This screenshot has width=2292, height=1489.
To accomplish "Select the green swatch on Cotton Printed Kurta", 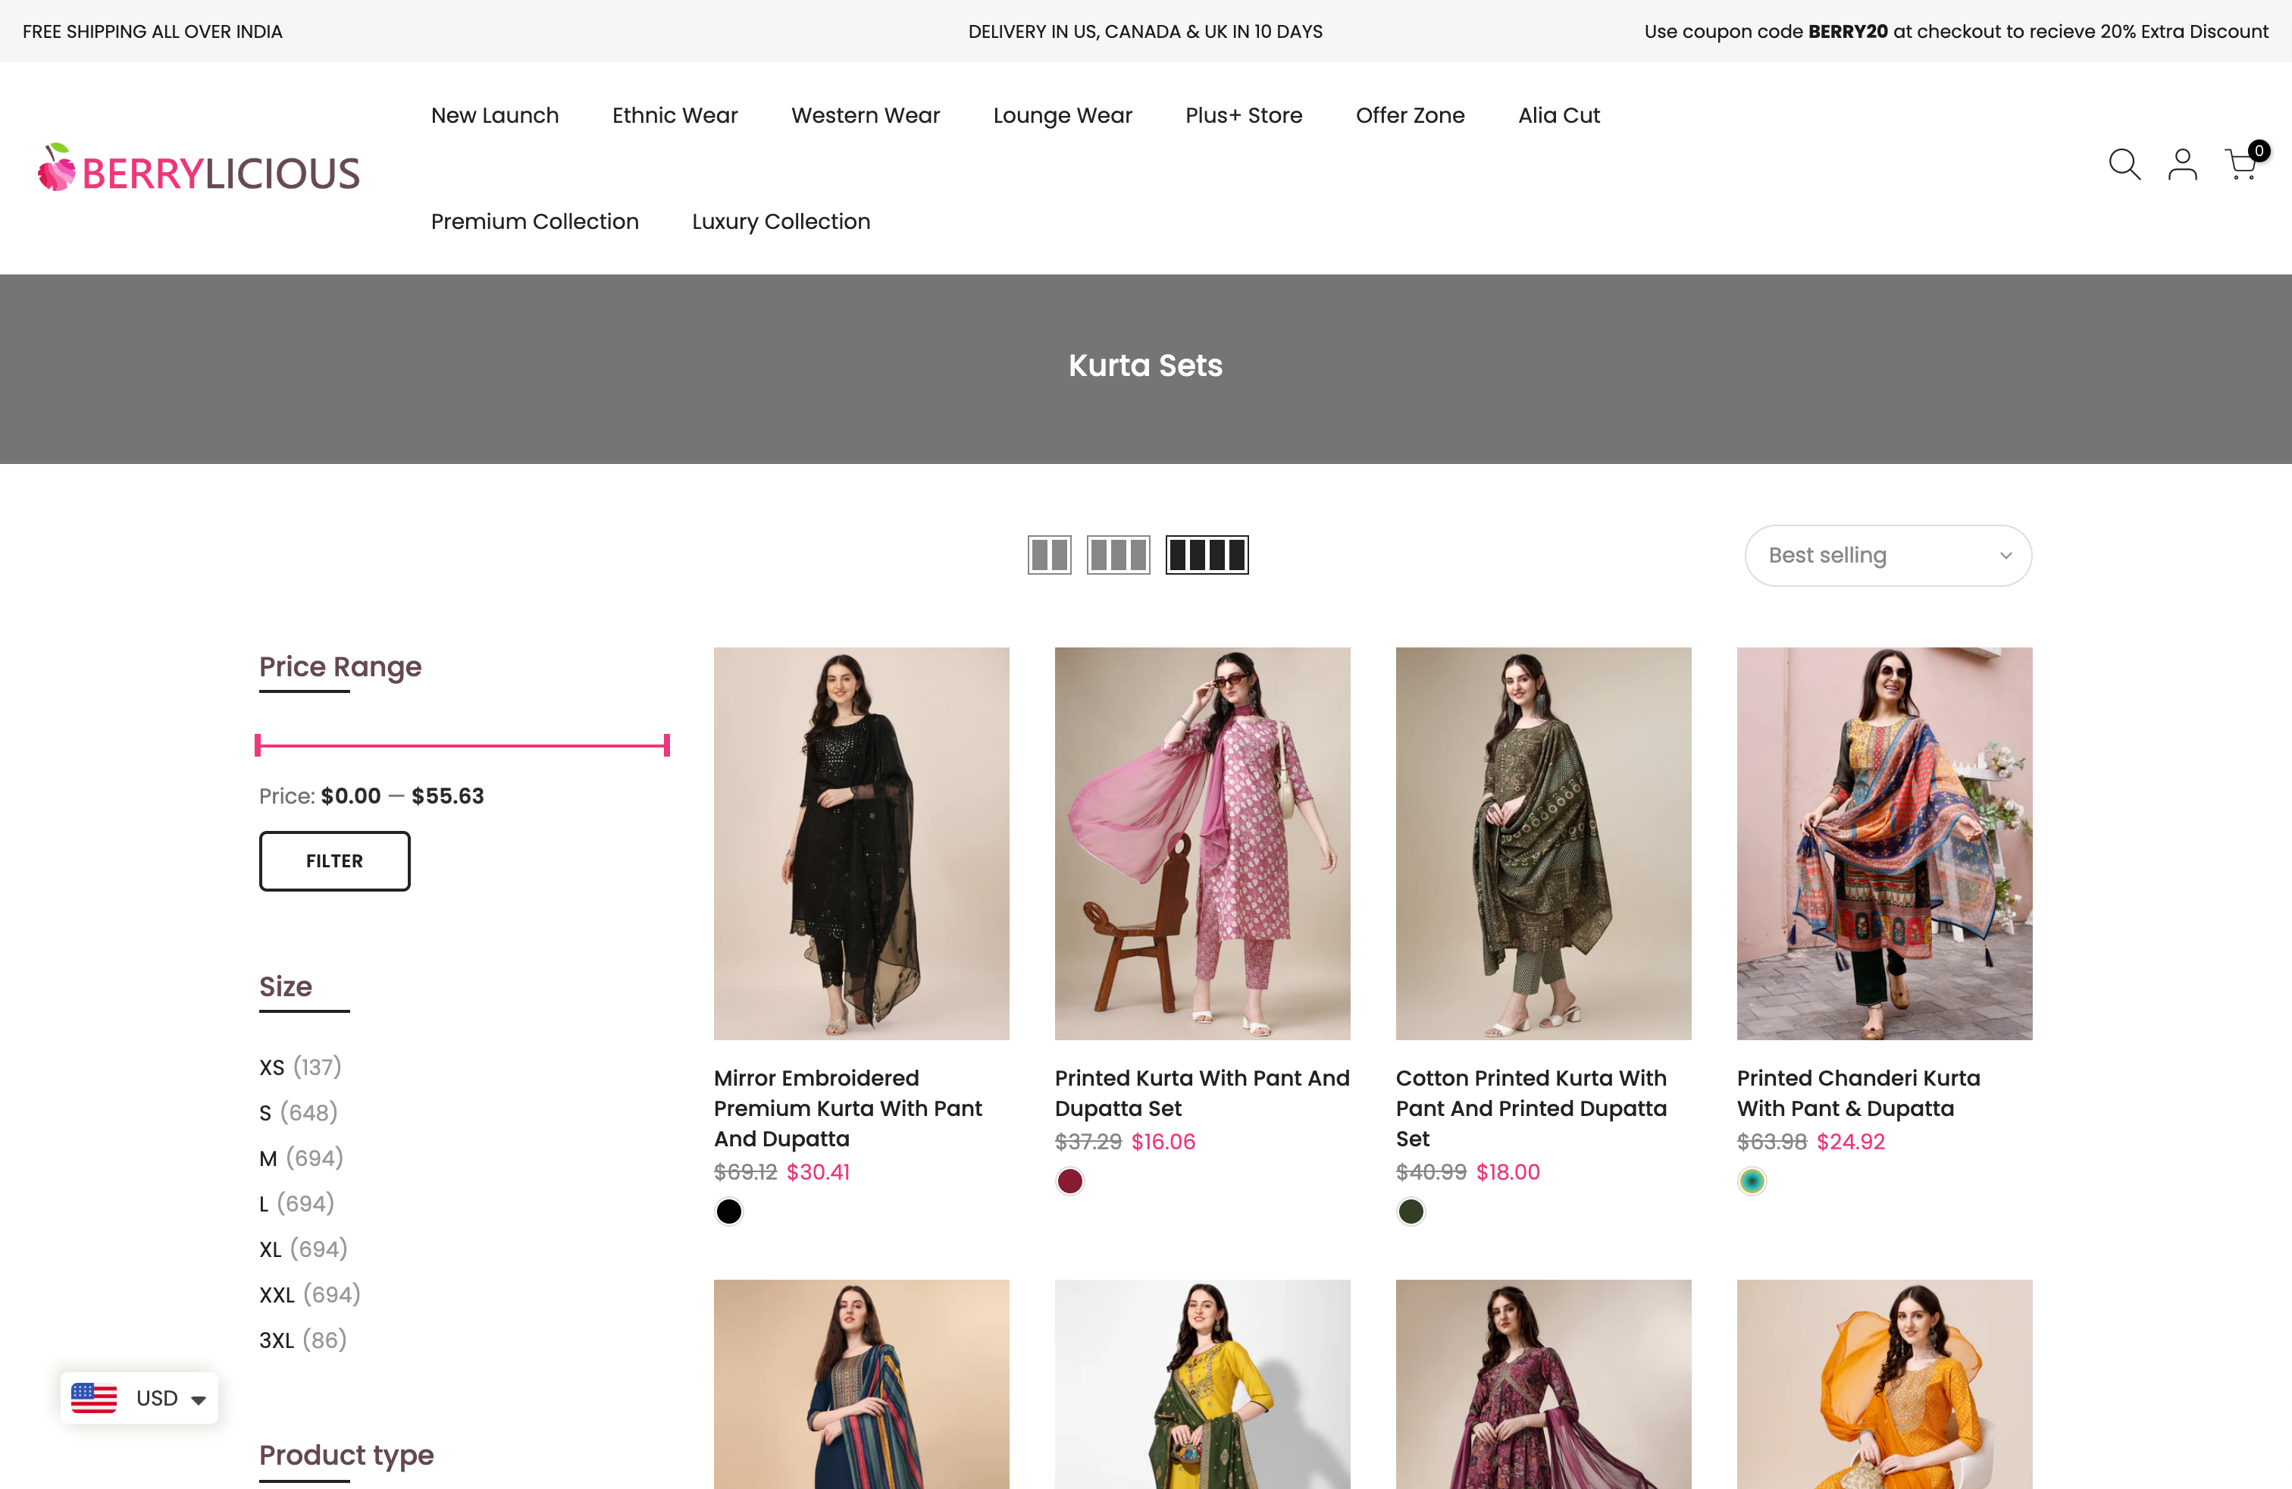I will 1410,1211.
